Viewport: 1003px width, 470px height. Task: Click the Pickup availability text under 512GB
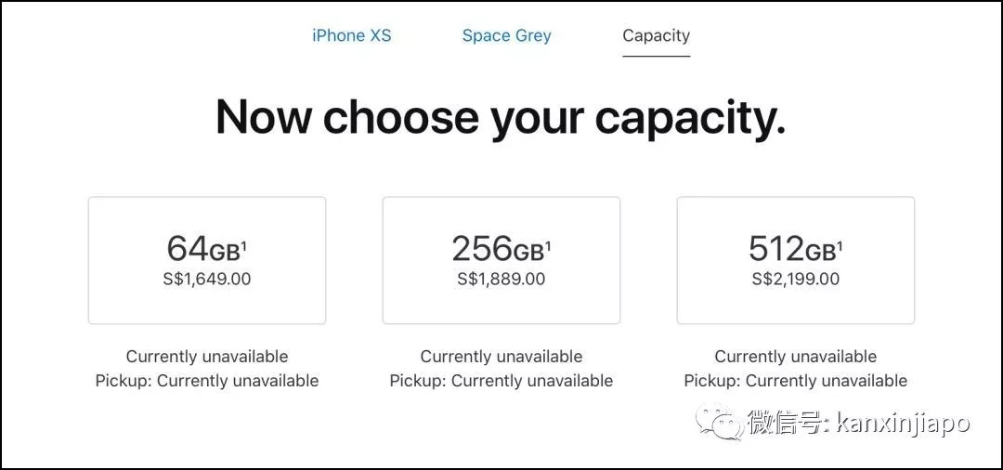tap(795, 381)
